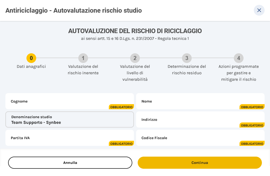
Task: Click the OBBLIGATORIO badge under Cognome
Action: pyautogui.click(x=121, y=107)
